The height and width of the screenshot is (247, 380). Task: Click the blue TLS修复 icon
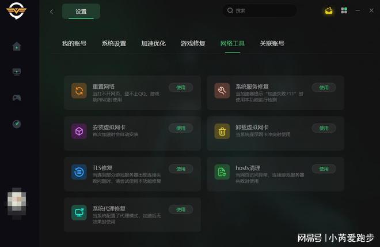79,172
